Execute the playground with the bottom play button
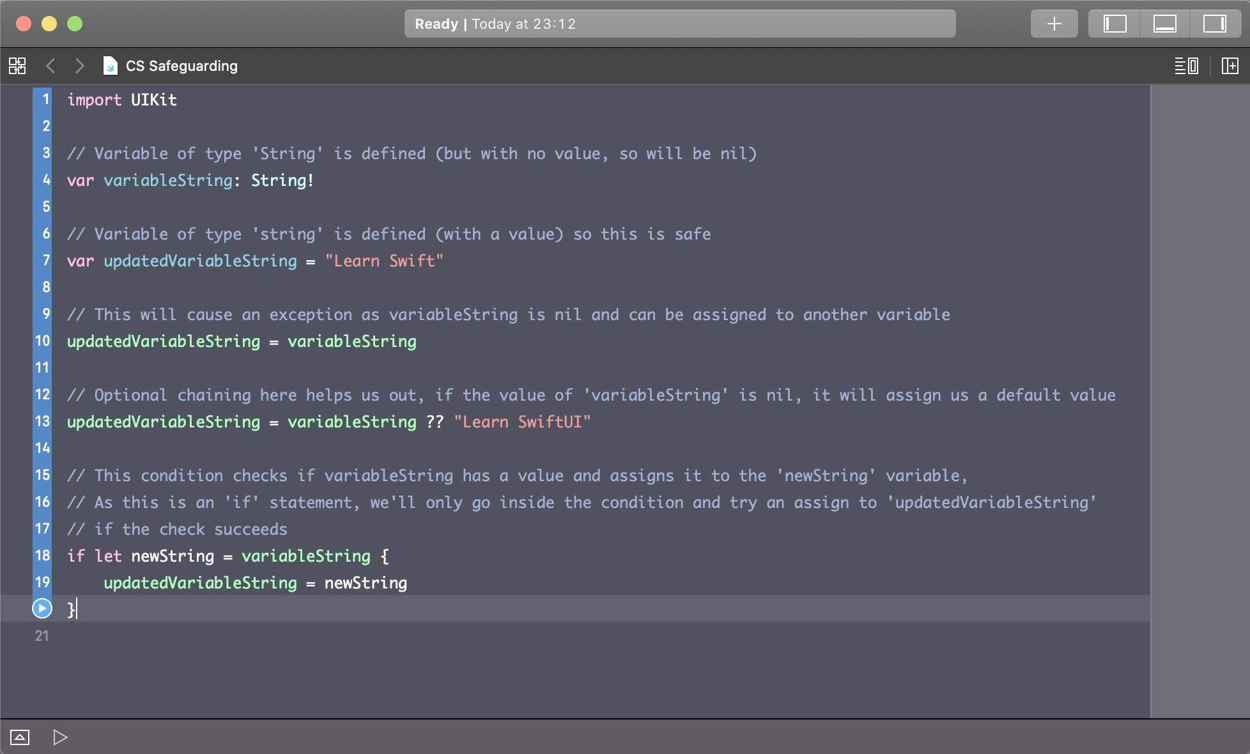1250x754 pixels. 60,737
